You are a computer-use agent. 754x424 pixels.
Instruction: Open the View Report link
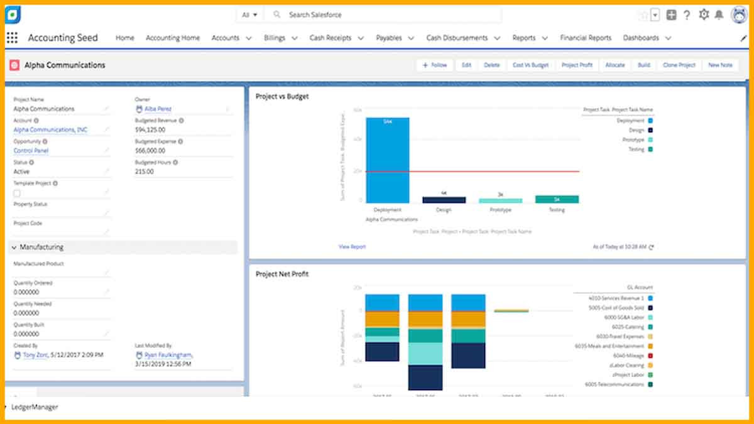(x=352, y=247)
